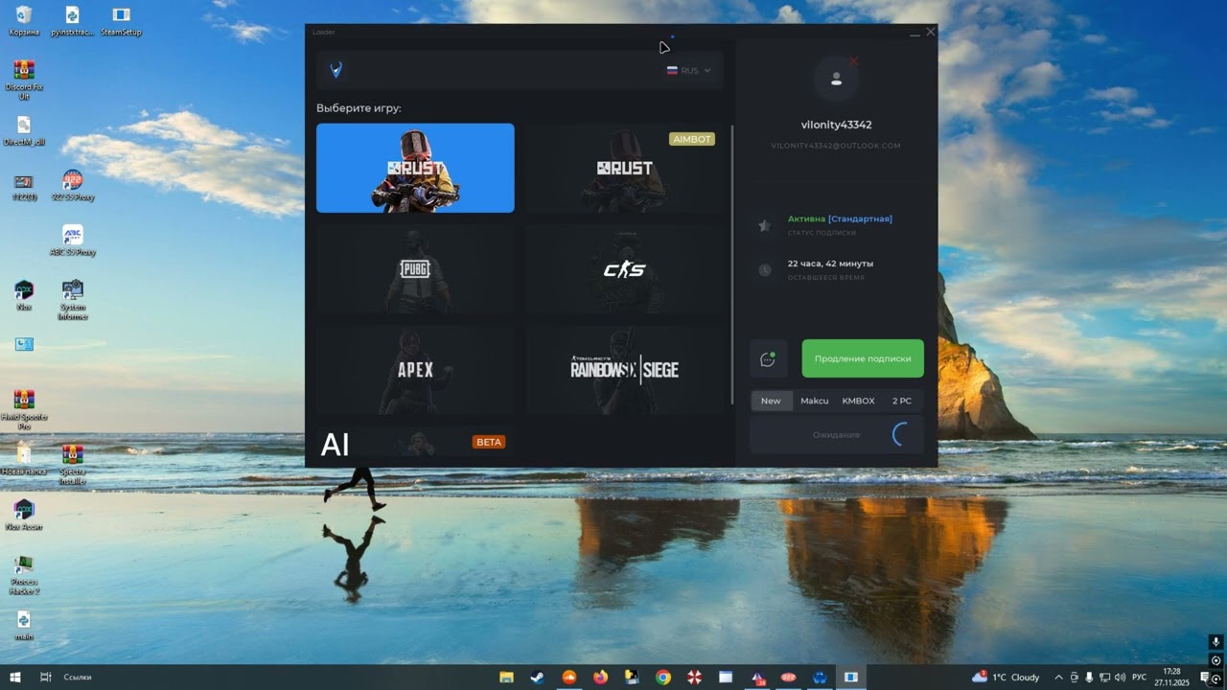Open the Корзина recycle bin icon

tap(24, 20)
